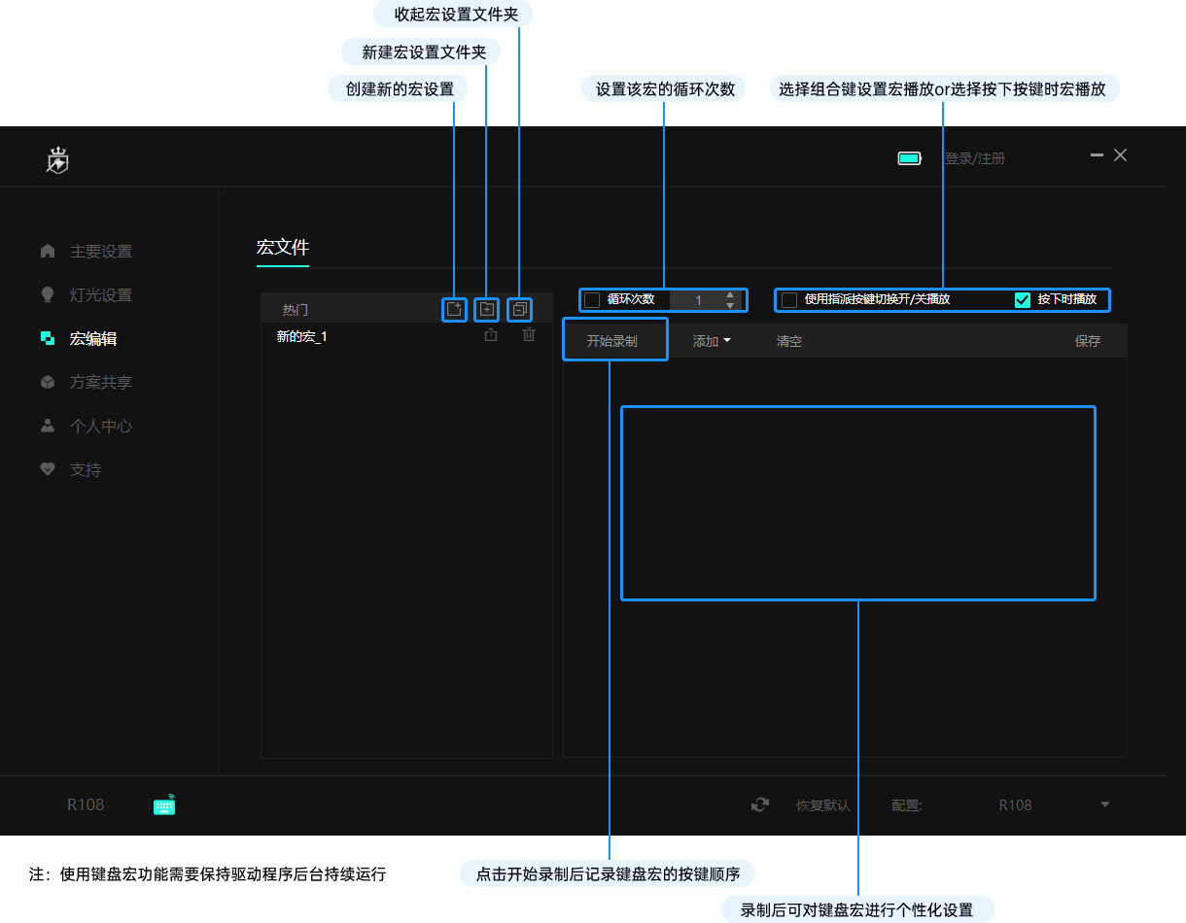
Task: Enable the 循环次数 checkbox
Action: pyautogui.click(x=592, y=300)
